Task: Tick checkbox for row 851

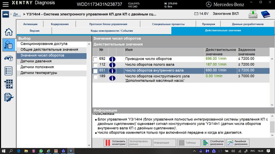Action: coord(95,71)
